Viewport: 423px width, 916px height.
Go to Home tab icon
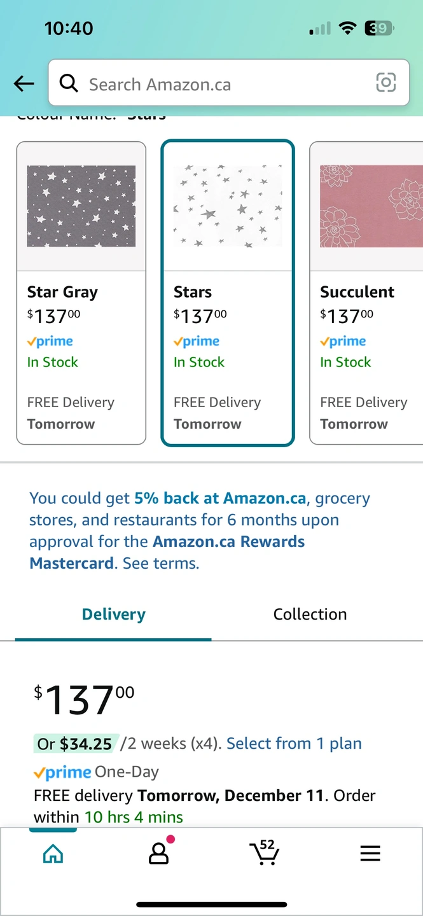[53, 854]
